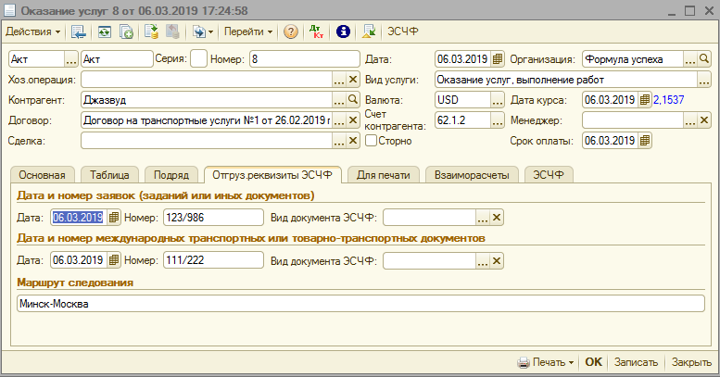Open calendar for Срок оплаты field
Screen dimensions: 720x377
pyautogui.click(x=645, y=141)
